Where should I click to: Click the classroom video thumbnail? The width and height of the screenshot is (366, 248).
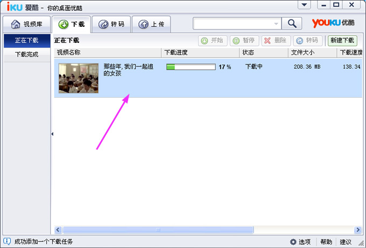click(79, 78)
